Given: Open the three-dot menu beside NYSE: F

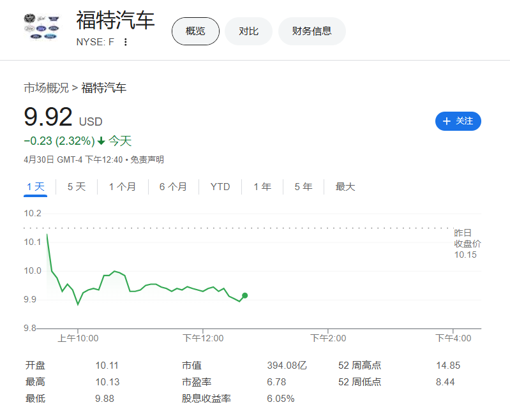Looking at the screenshot, I should (x=126, y=42).
